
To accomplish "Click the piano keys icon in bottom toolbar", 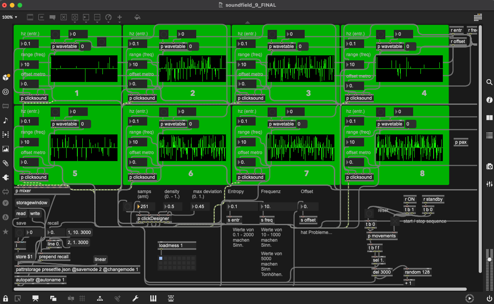I will (153, 298).
